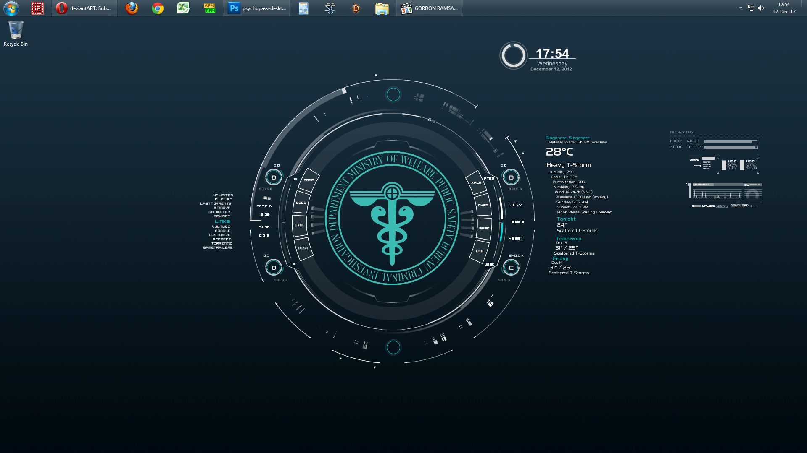Screen dimensions: 807x453
Task: Click the Tomorrow forecast heading
Action: click(x=568, y=239)
